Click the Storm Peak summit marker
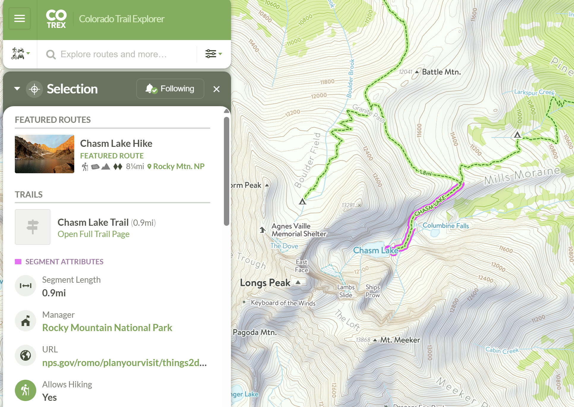Screen dimensions: 574x407 (267, 185)
